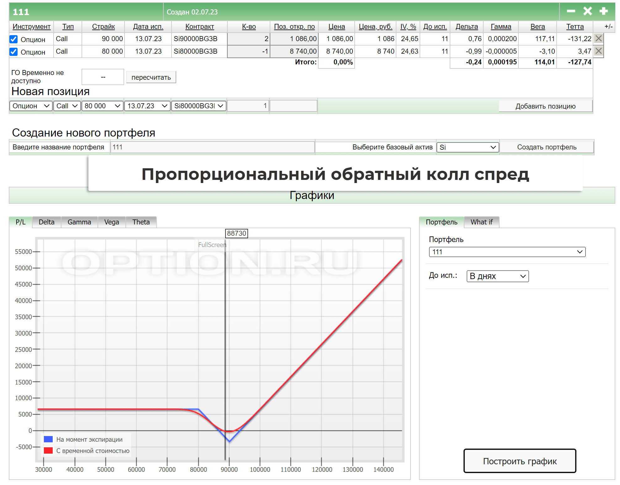The width and height of the screenshot is (620, 485).
Task: Click blue expiration legend swatch
Action: [48, 439]
